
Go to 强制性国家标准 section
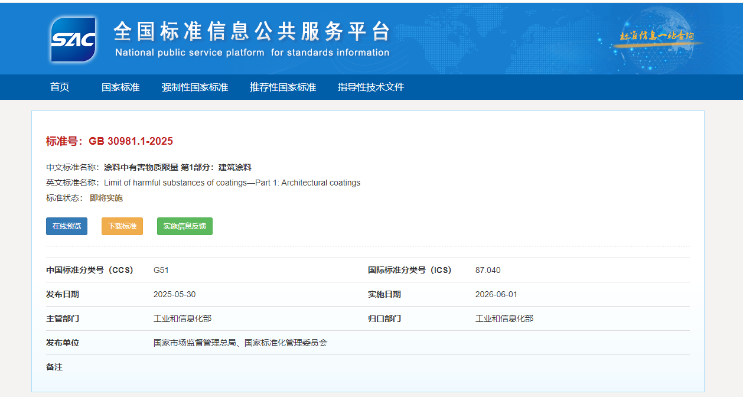[x=195, y=87]
